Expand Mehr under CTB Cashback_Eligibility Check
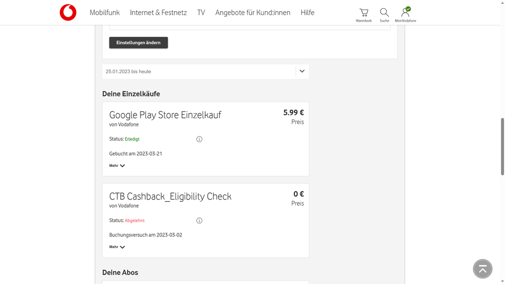The width and height of the screenshot is (505, 284). (x=117, y=247)
